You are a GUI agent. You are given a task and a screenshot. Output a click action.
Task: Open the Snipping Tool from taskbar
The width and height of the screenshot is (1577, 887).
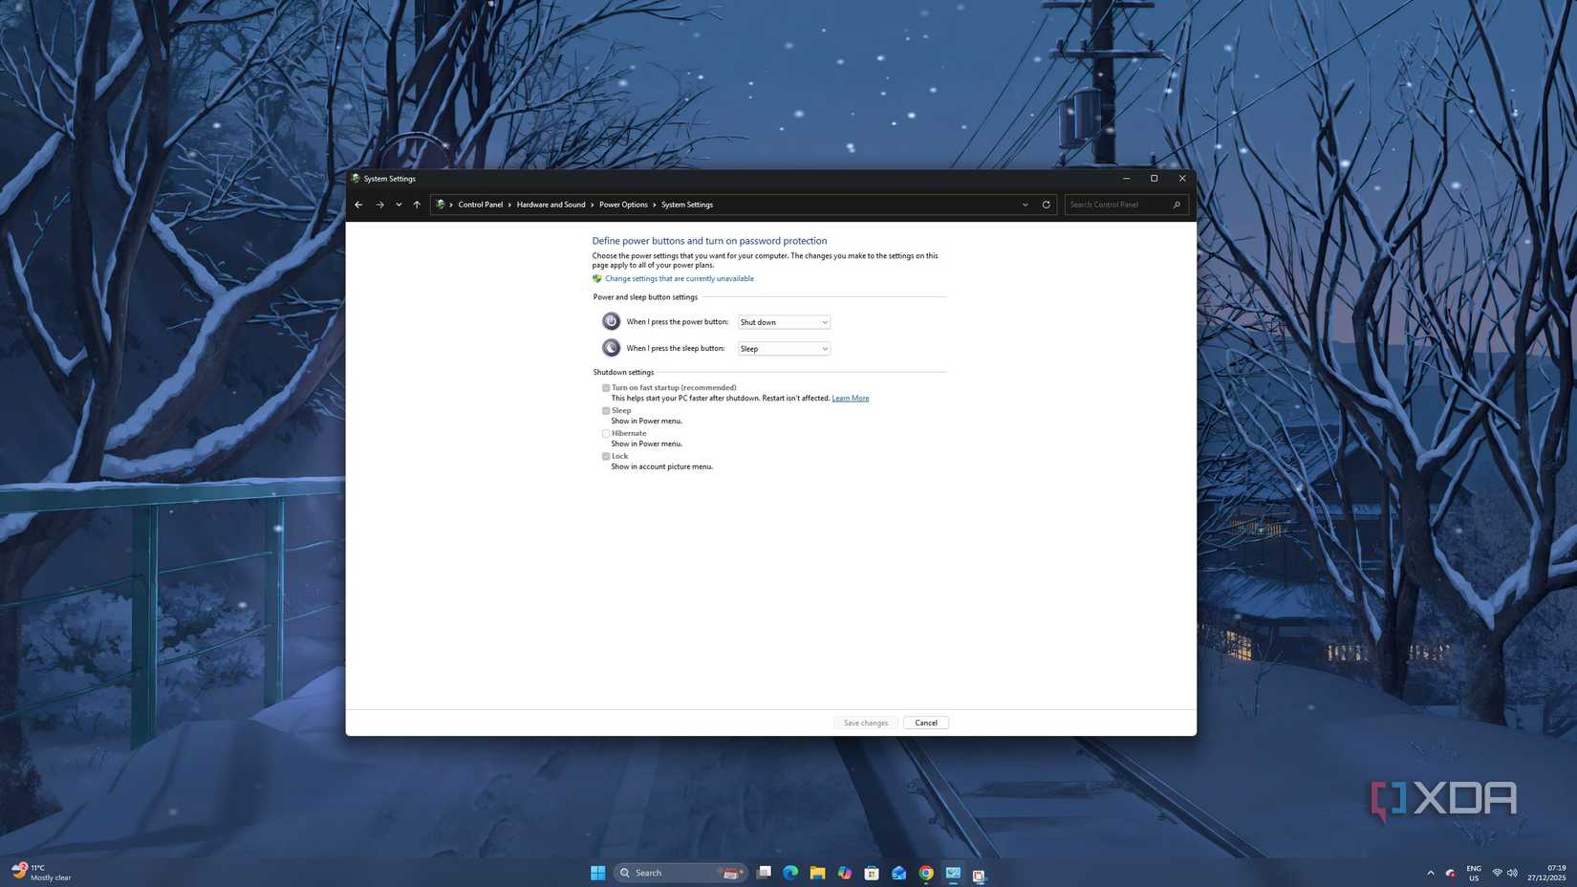click(x=980, y=874)
